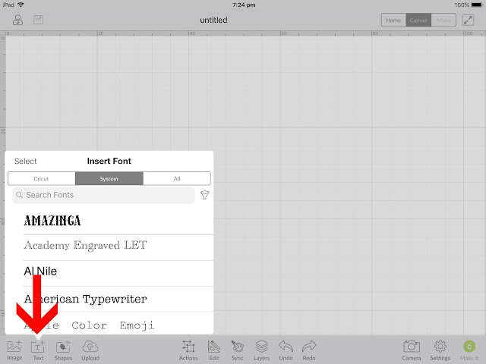Show All fonts tab

(177, 179)
